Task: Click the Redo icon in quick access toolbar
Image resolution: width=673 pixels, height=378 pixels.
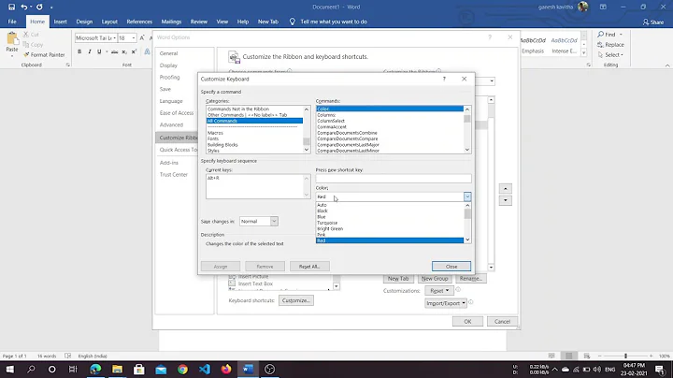Action: point(39,7)
